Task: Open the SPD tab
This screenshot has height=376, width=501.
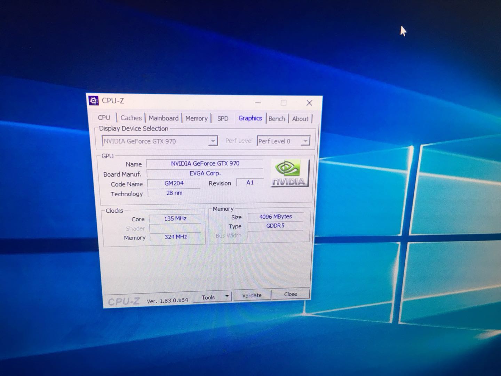Action: pyautogui.click(x=223, y=119)
